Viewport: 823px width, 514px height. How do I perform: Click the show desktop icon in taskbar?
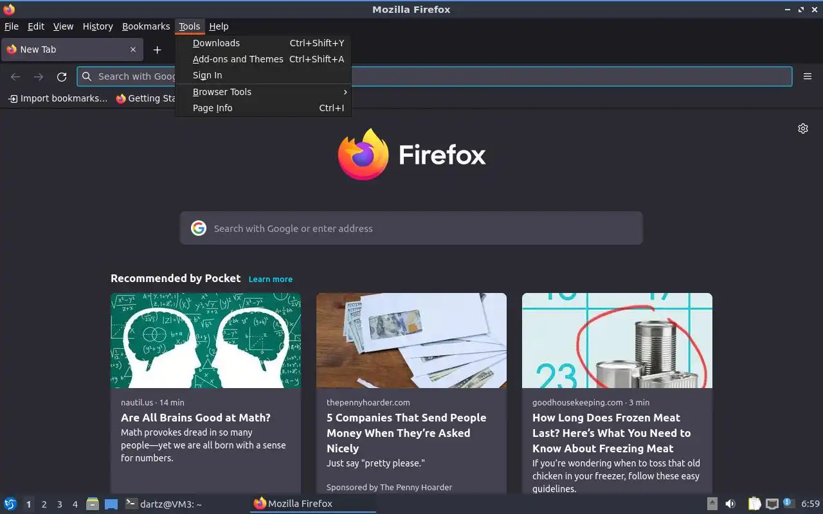[111, 504]
